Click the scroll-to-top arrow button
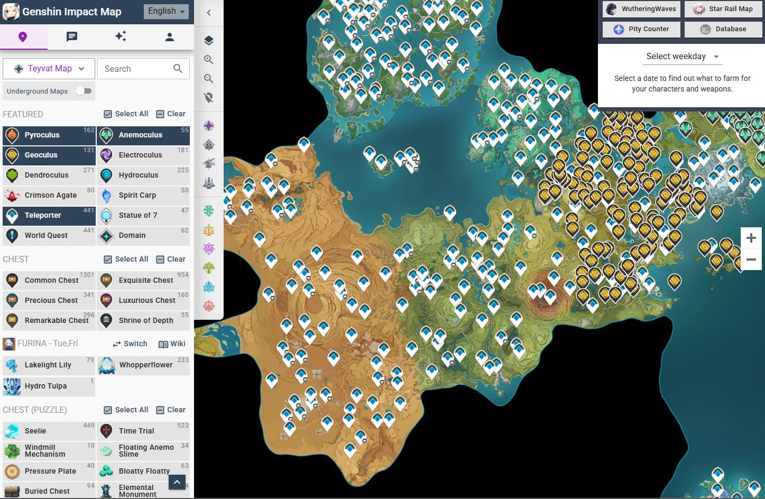The image size is (765, 499). [177, 482]
